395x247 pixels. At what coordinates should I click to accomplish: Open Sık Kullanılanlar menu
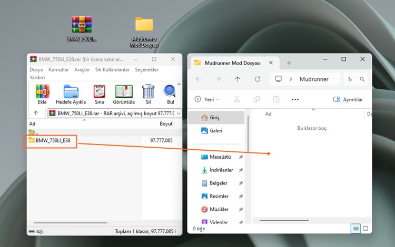[112, 69]
